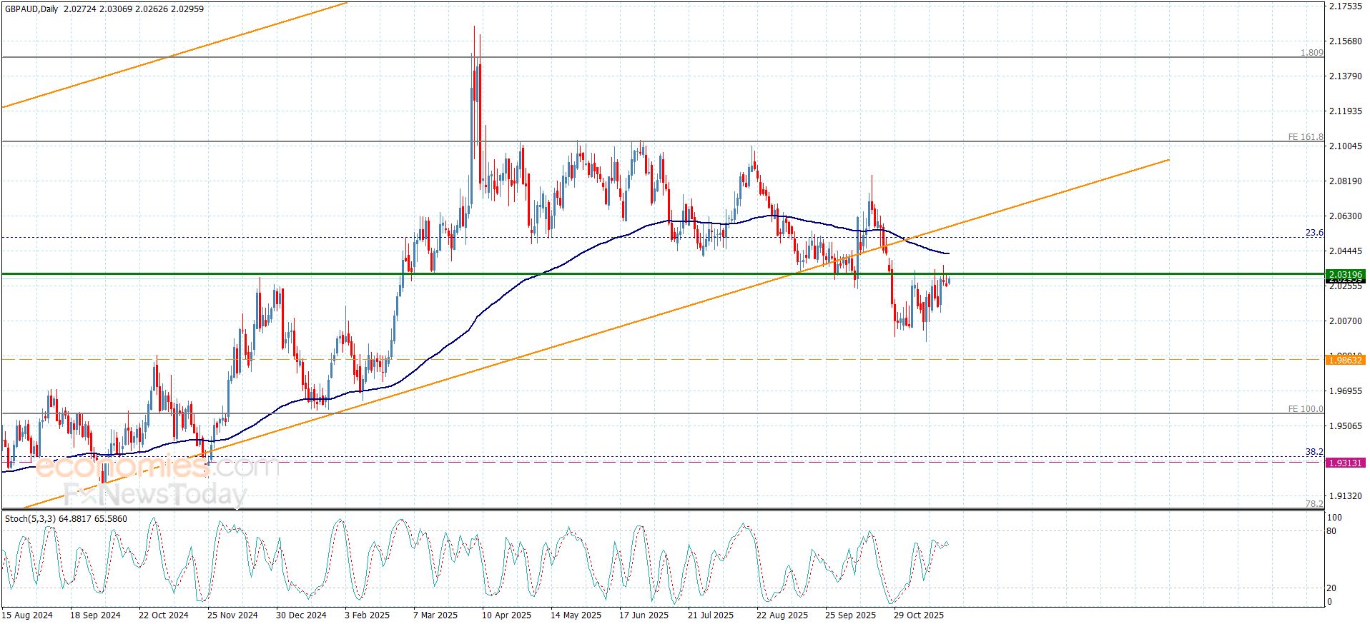Click price axis value 2.15680
1370x624 pixels.
(x=1345, y=41)
